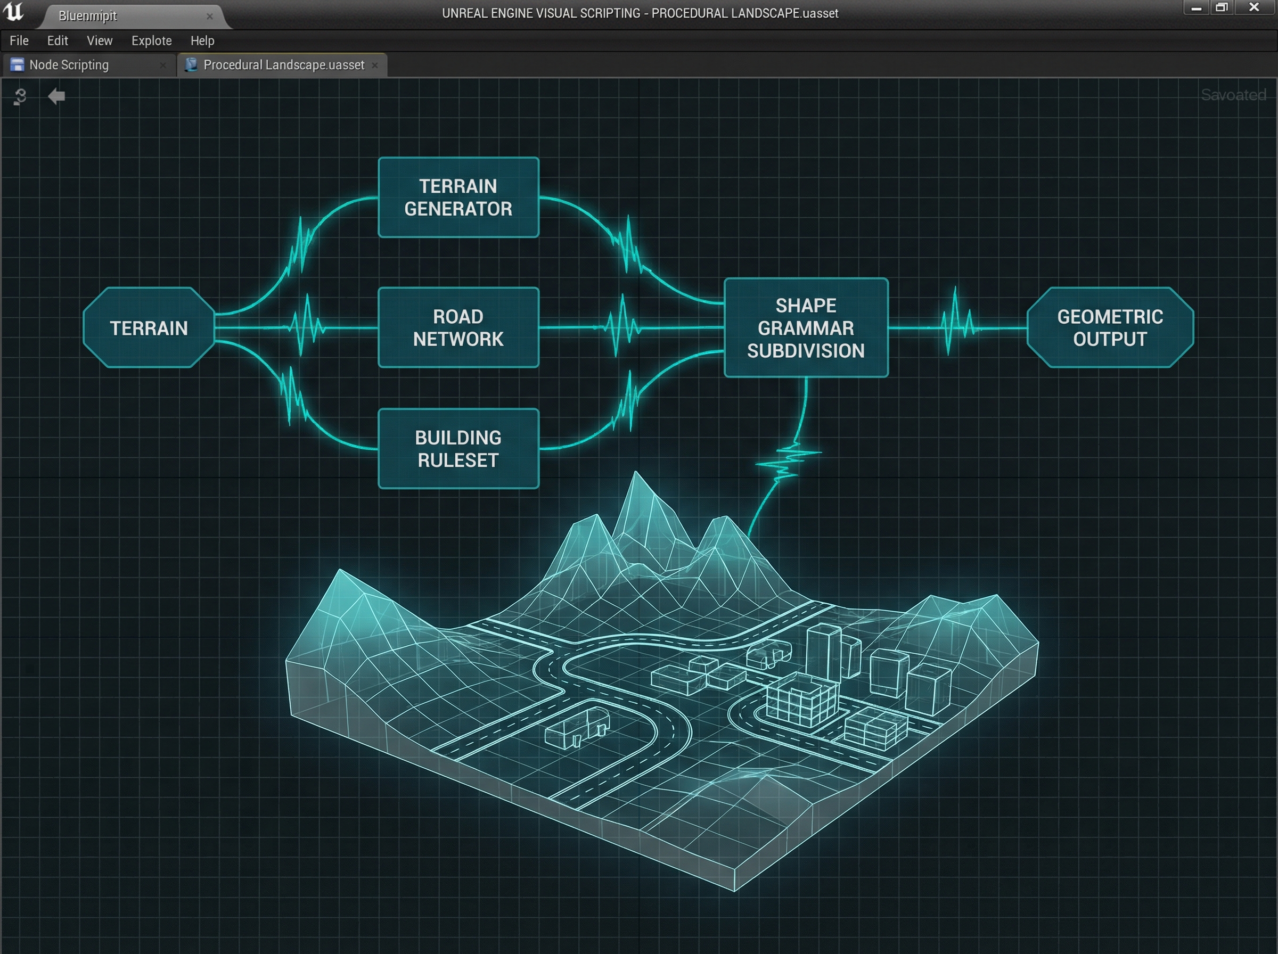This screenshot has width=1278, height=954.
Task: Click the Node Scripting tab's save icon
Action: point(18,64)
